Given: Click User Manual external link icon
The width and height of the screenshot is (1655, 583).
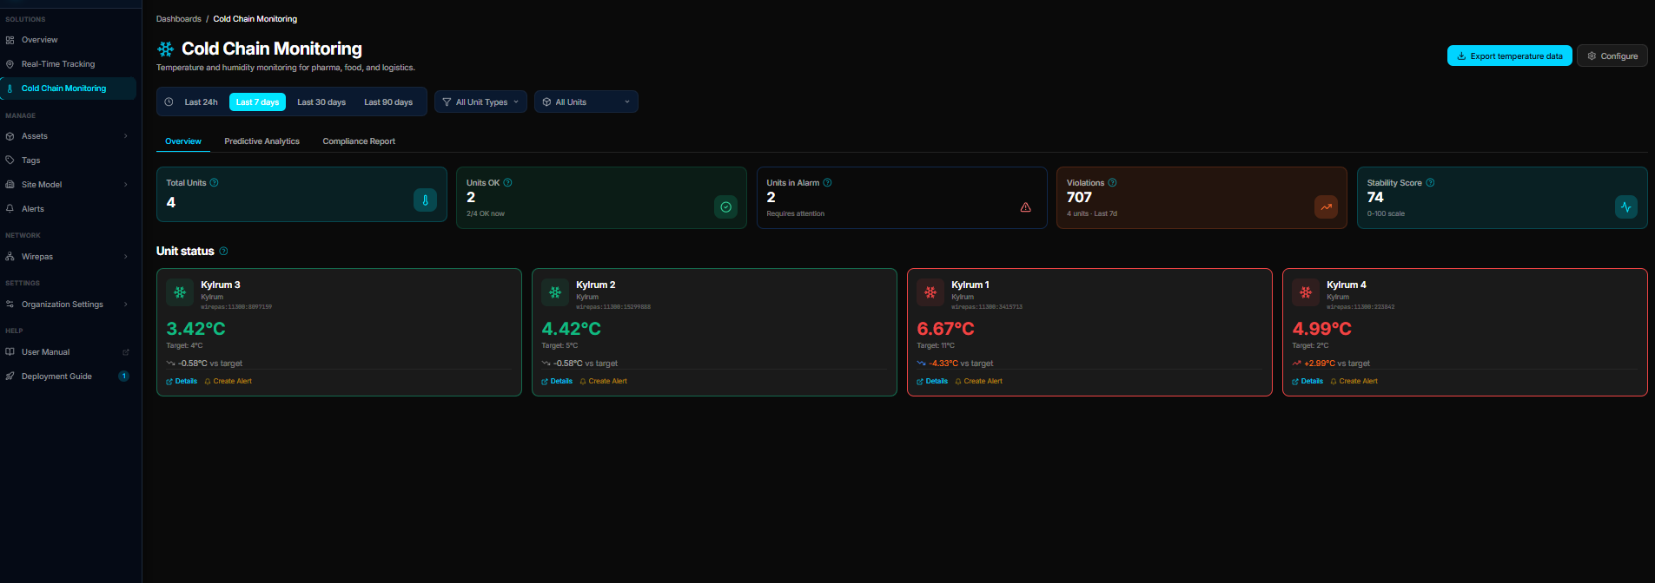Looking at the screenshot, I should pyautogui.click(x=126, y=352).
